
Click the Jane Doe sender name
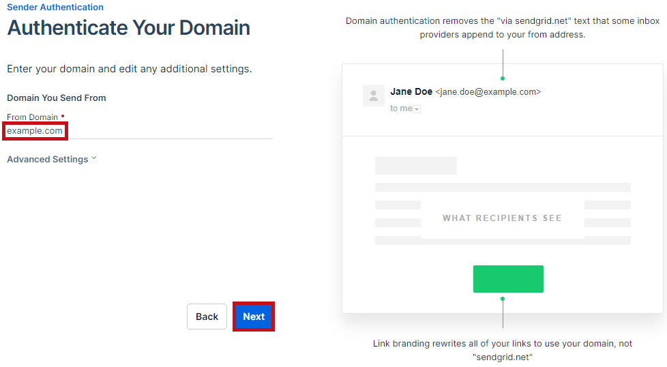411,91
